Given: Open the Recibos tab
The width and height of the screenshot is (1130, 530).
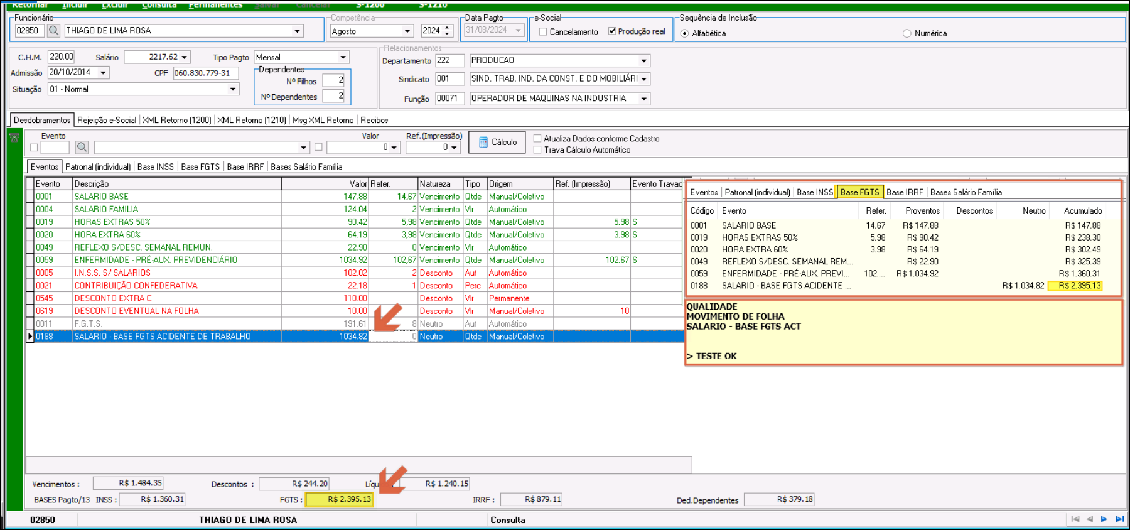Looking at the screenshot, I should point(374,120).
